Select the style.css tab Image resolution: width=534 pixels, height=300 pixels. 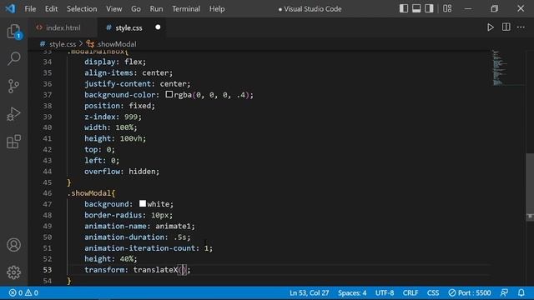[128, 27]
